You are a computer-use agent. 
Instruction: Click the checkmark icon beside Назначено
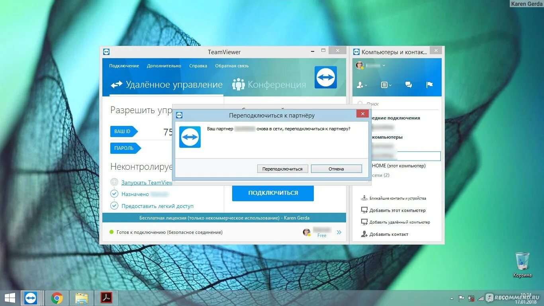pos(114,194)
